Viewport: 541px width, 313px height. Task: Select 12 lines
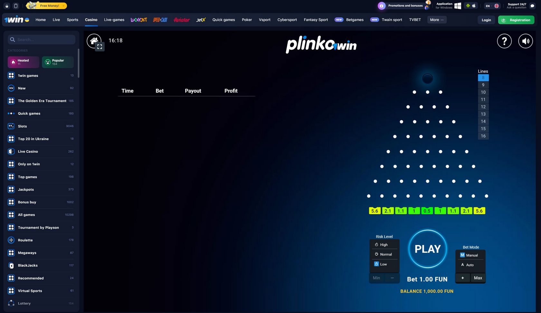pos(483,107)
